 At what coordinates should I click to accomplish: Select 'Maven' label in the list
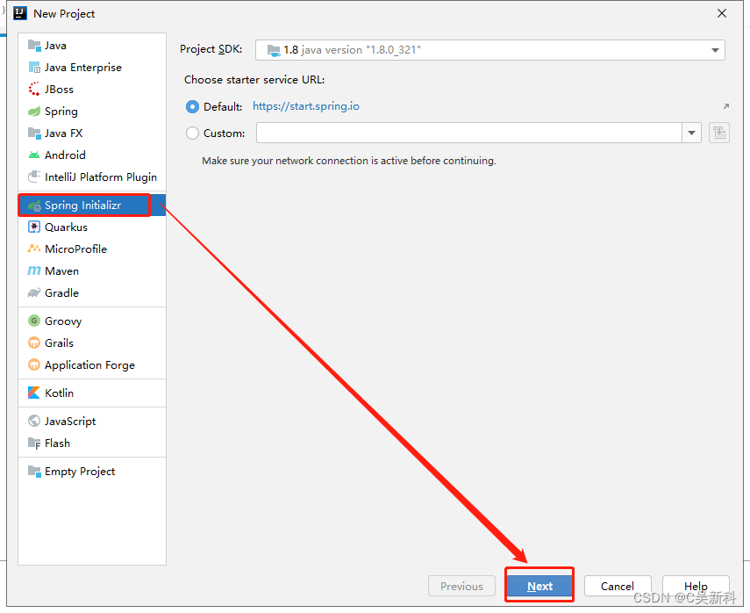[61, 271]
